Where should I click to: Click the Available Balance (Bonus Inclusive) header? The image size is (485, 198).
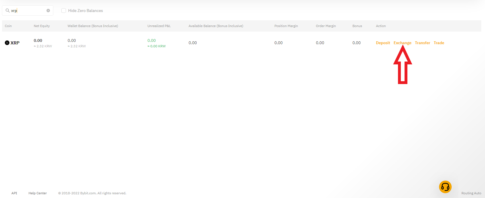click(x=216, y=26)
